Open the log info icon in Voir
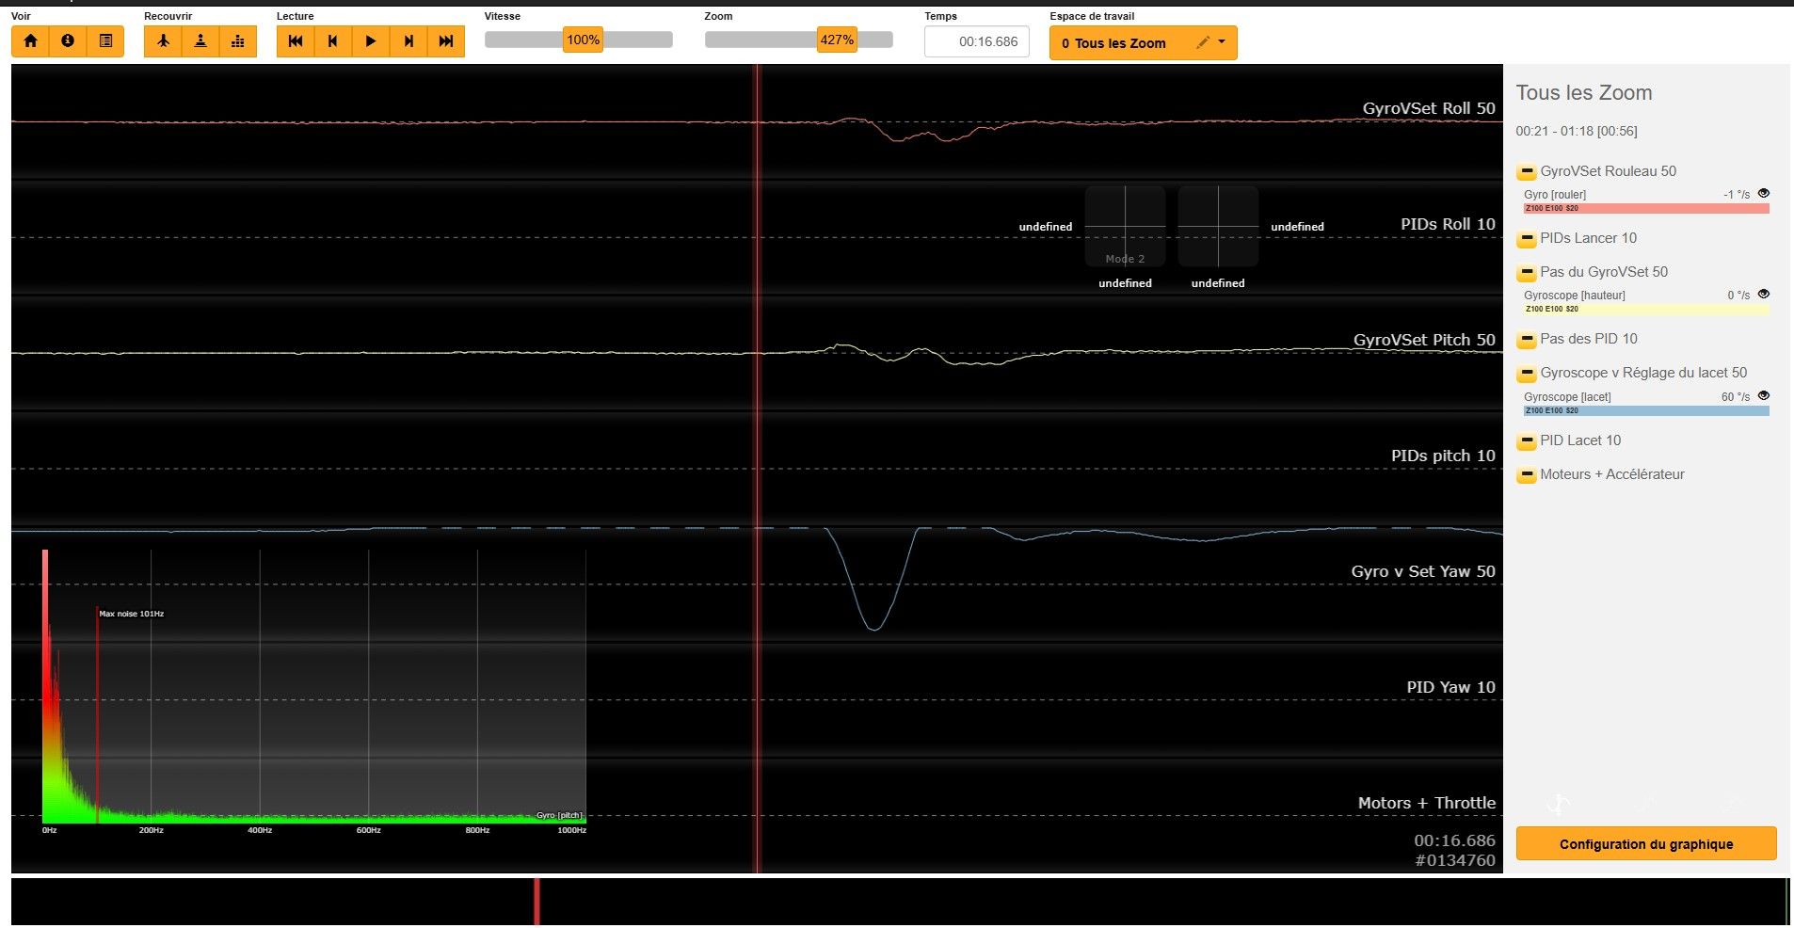Image resolution: width=1794 pixels, height=928 pixels. [68, 41]
